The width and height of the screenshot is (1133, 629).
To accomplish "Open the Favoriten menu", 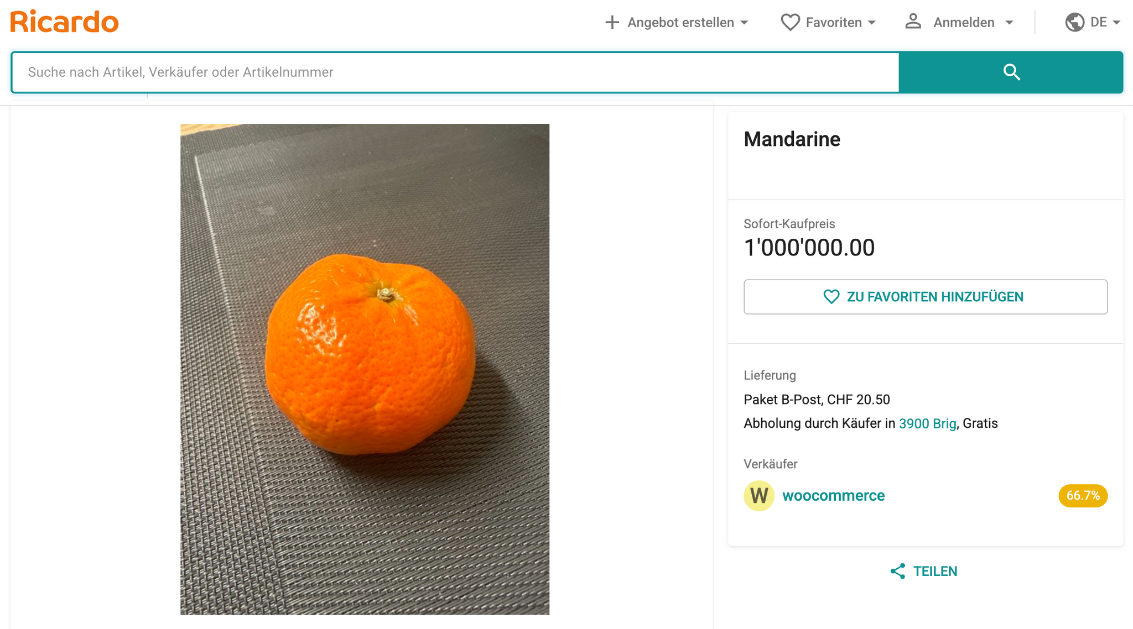I will click(833, 23).
